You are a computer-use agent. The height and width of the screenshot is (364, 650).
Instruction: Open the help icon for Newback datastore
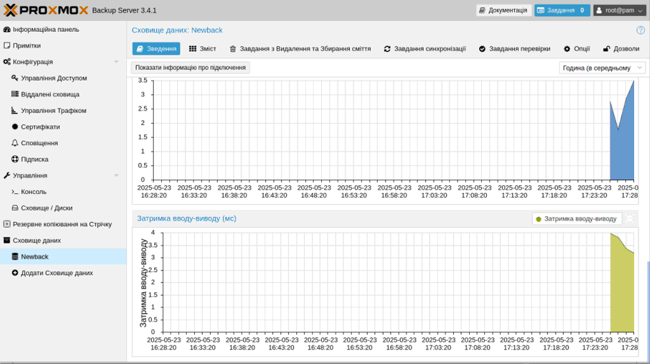(x=640, y=30)
